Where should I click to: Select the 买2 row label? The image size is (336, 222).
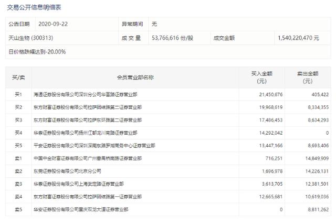pyautogui.click(x=18, y=107)
